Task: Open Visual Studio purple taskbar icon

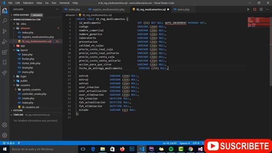Action: point(200,149)
